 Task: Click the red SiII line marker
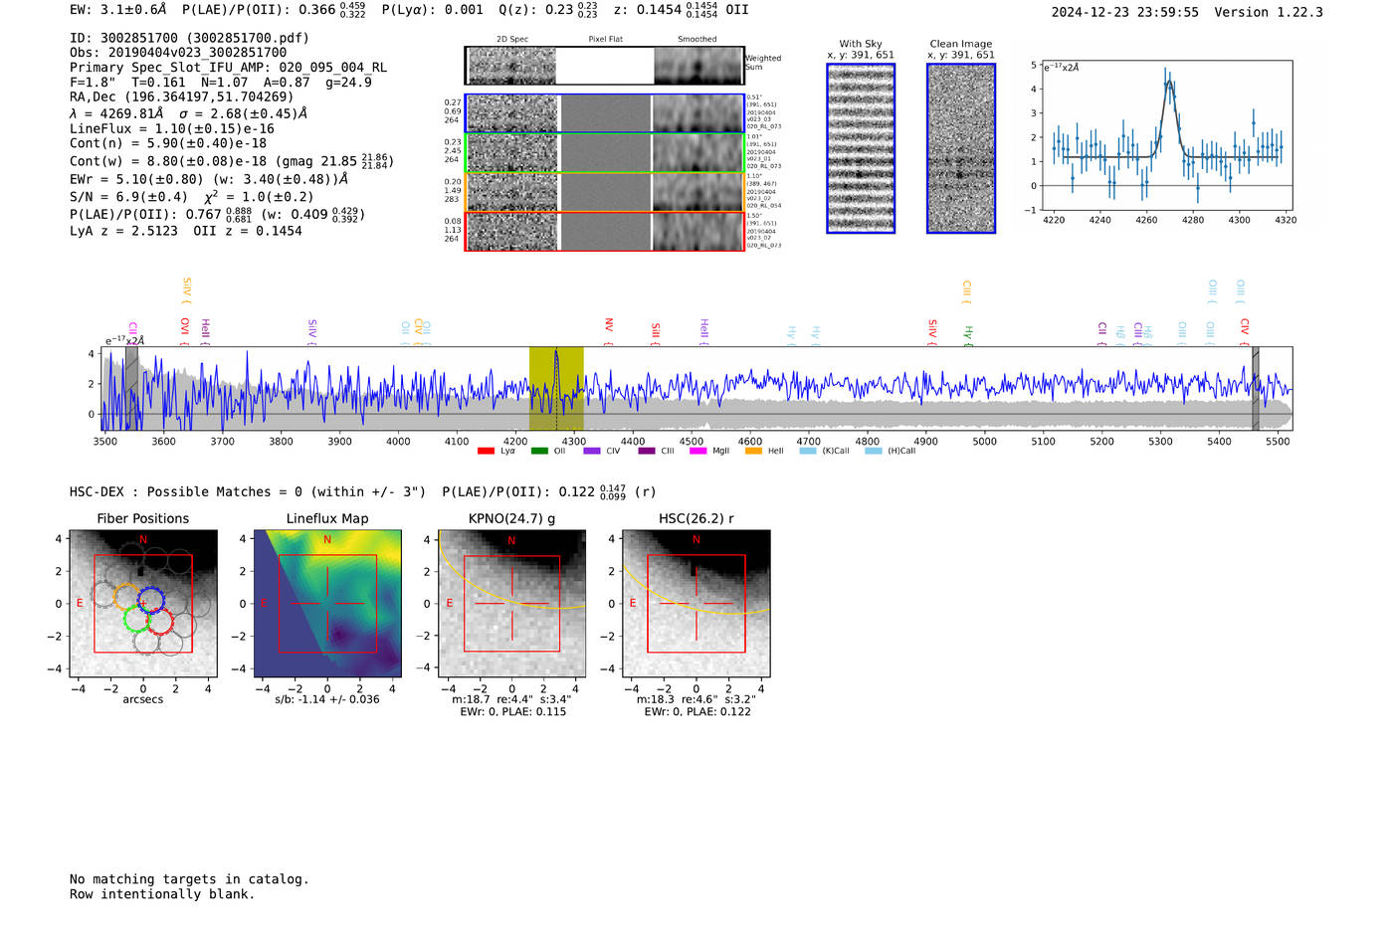[656, 333]
